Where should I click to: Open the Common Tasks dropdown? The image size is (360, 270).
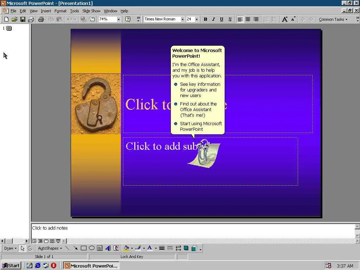click(333, 20)
